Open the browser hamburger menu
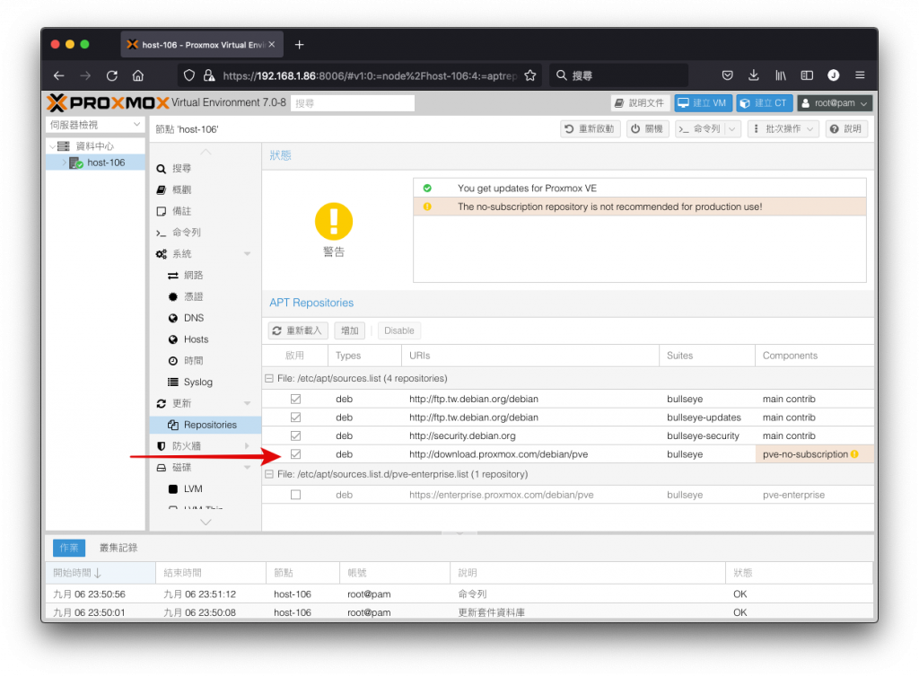Screen dimensions: 919x677 tap(860, 75)
